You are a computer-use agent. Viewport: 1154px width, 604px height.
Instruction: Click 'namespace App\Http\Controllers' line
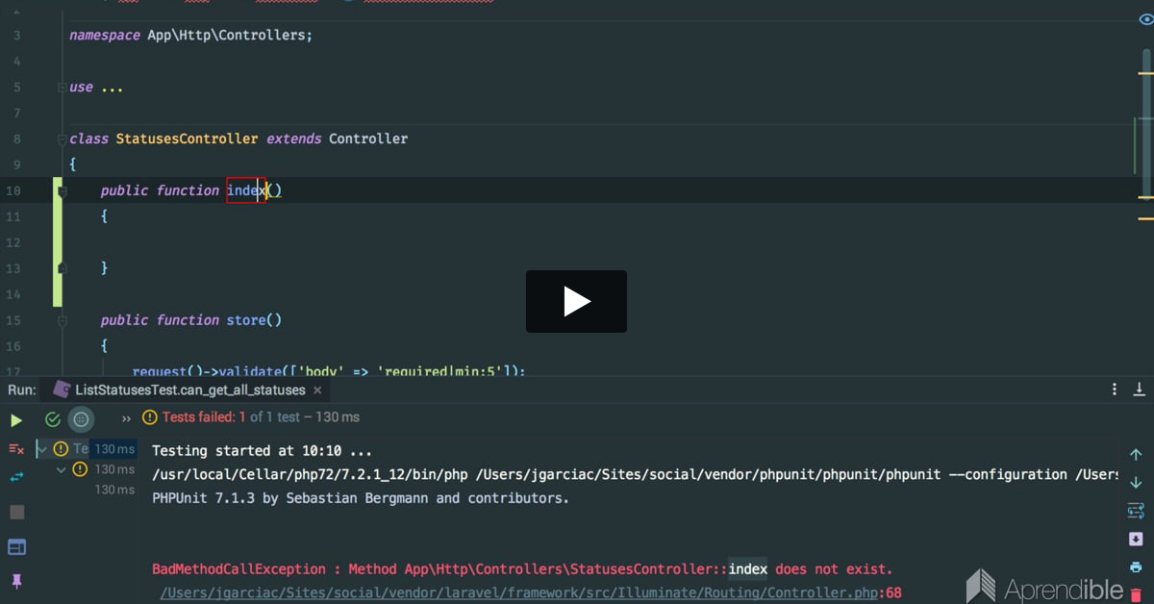[190, 36]
